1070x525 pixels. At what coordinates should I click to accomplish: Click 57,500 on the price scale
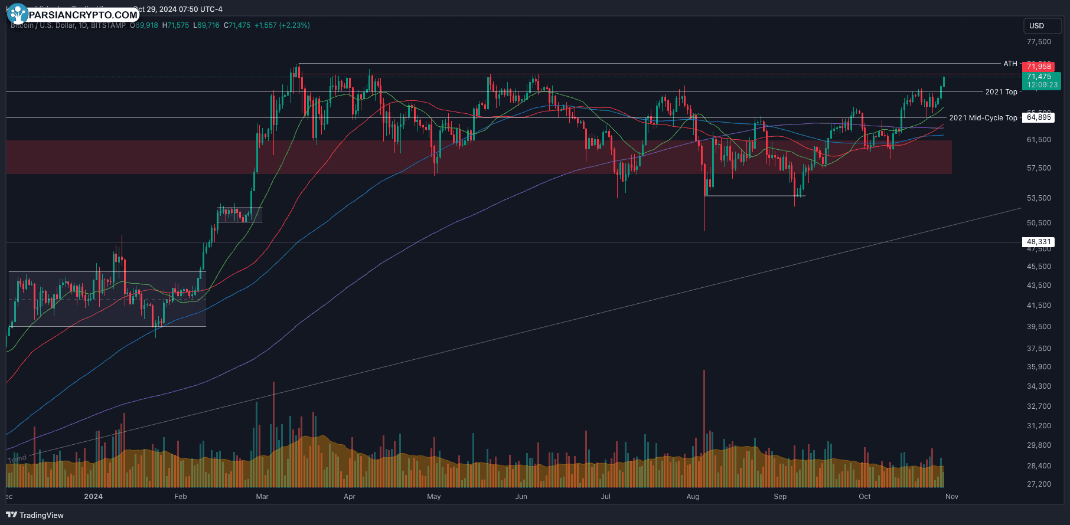tap(1039, 168)
